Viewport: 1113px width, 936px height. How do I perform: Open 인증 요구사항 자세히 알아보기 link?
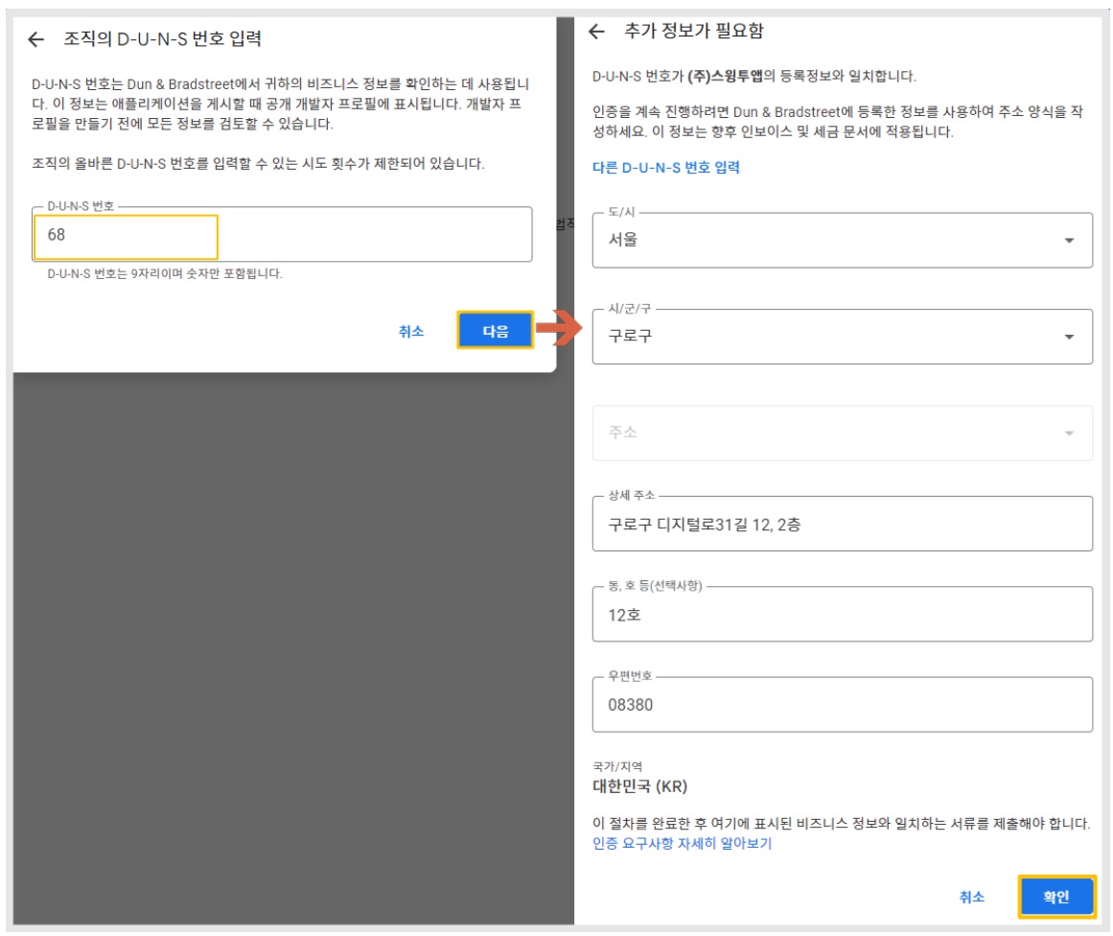pyautogui.click(x=682, y=843)
